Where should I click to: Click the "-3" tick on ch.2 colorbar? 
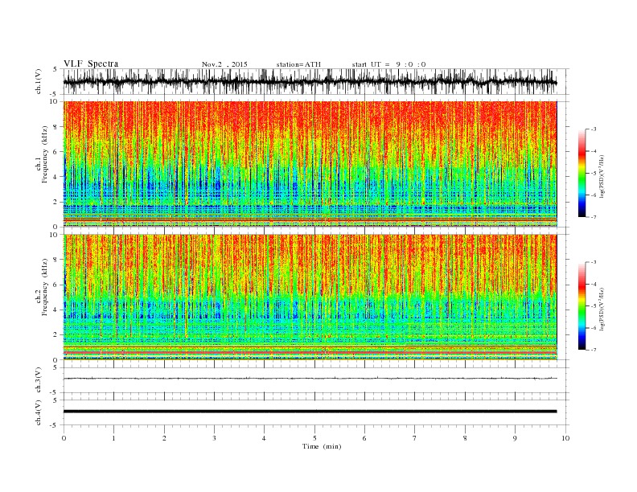tap(593, 262)
